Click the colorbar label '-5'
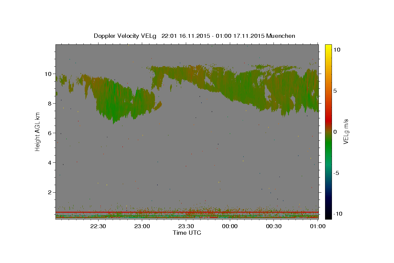The height and width of the screenshot is (263, 394). 336,173
